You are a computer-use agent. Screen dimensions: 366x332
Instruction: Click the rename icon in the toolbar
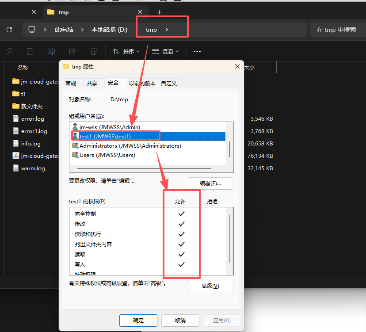pos(51,51)
